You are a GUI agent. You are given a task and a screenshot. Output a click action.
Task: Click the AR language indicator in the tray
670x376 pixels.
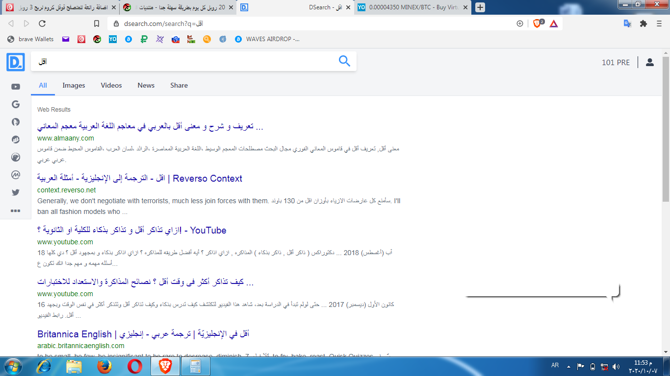555,366
